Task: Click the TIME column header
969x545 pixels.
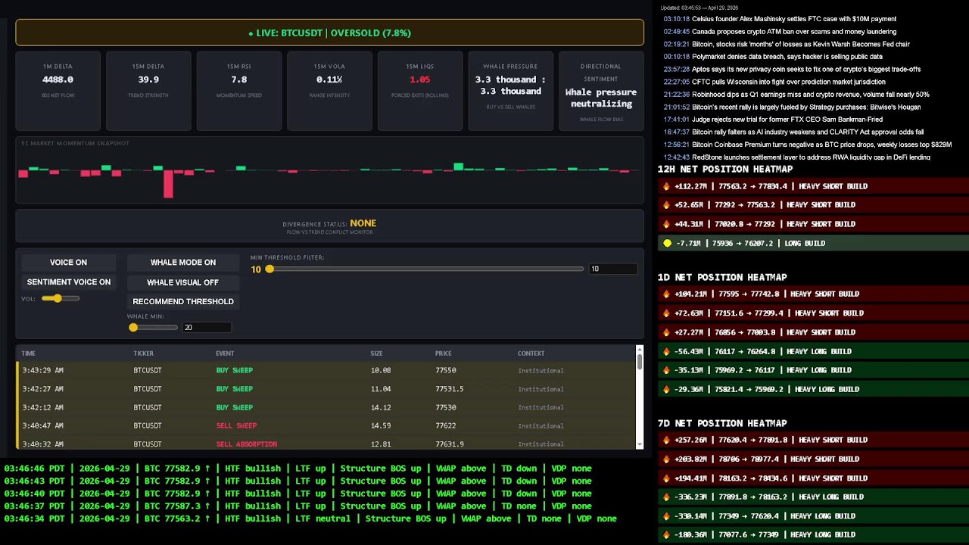Action: [x=29, y=353]
